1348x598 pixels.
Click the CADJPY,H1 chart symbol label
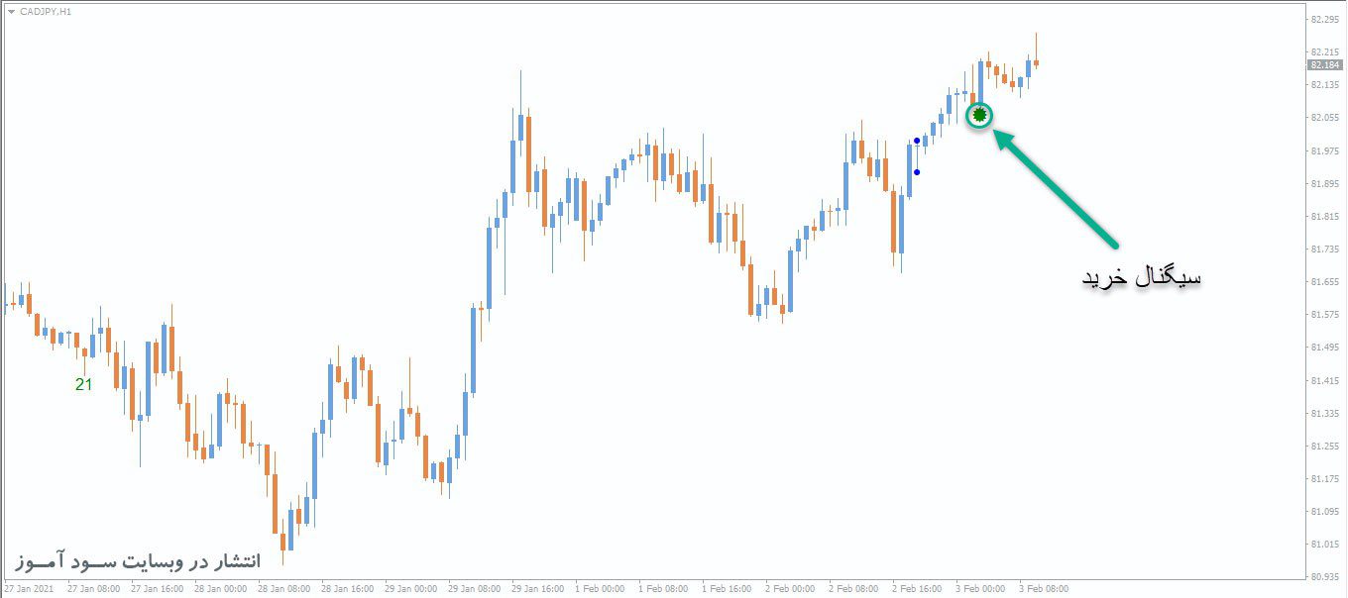[45, 12]
